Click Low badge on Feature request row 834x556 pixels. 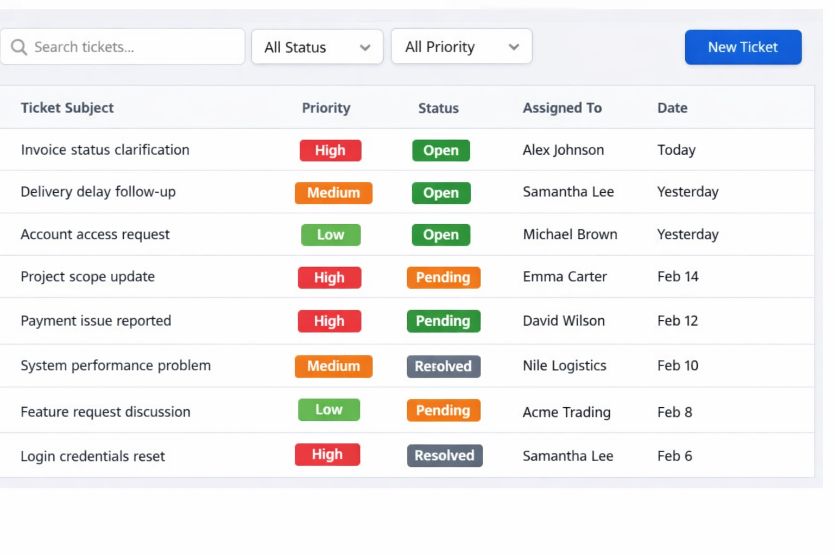329,410
